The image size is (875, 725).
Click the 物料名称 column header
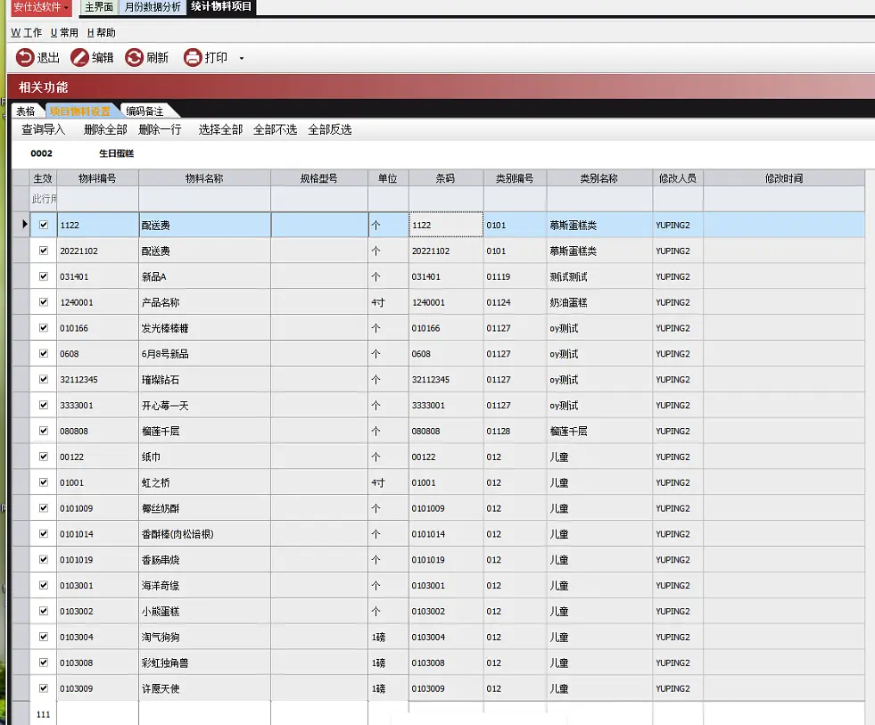[204, 178]
